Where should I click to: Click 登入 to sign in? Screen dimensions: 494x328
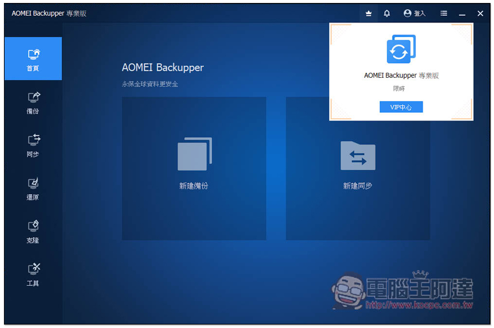(x=414, y=14)
